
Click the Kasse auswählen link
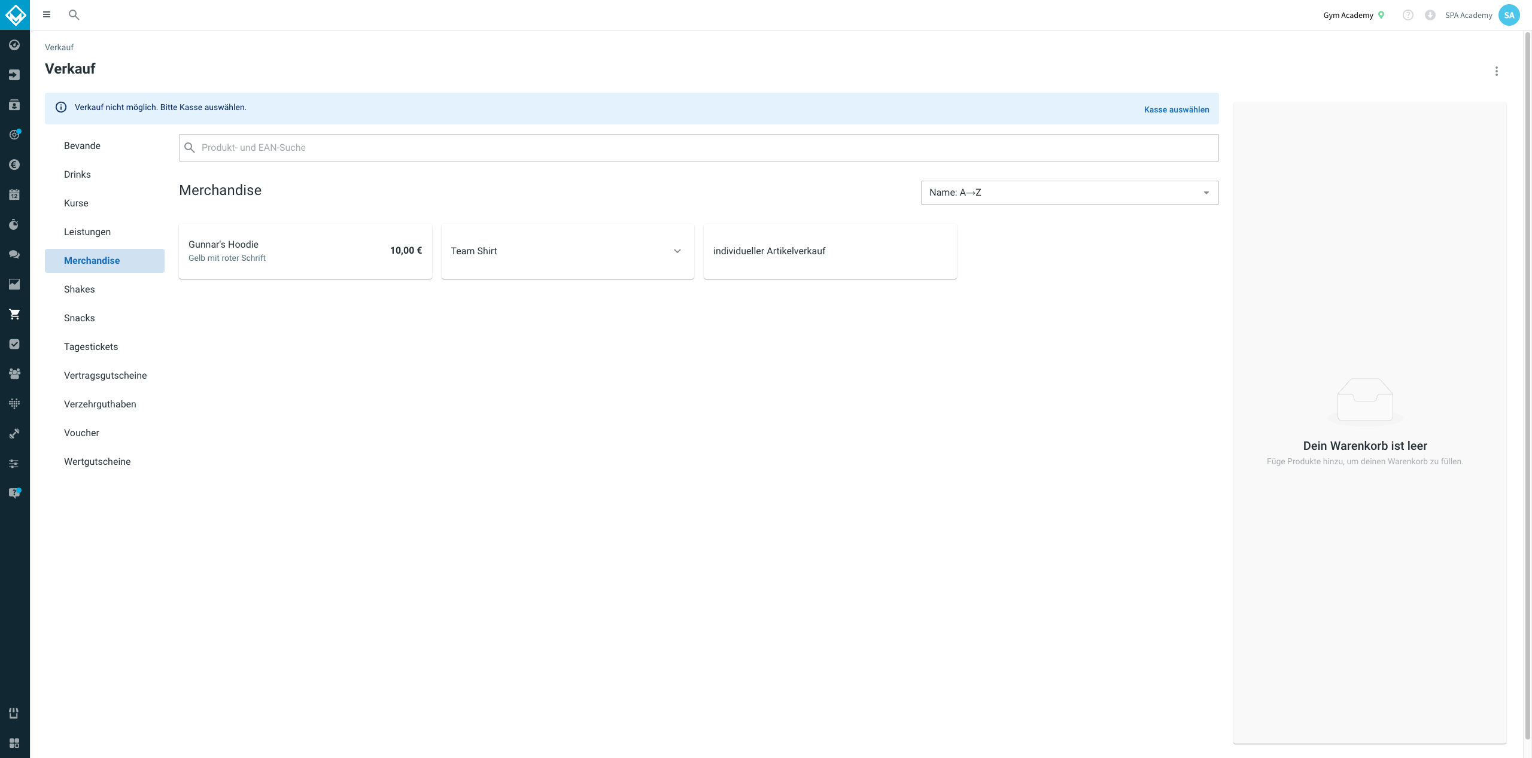[1177, 109]
